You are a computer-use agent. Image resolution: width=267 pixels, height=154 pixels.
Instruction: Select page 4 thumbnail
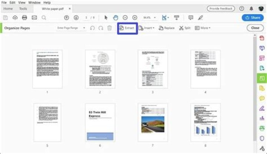(x=205, y=69)
